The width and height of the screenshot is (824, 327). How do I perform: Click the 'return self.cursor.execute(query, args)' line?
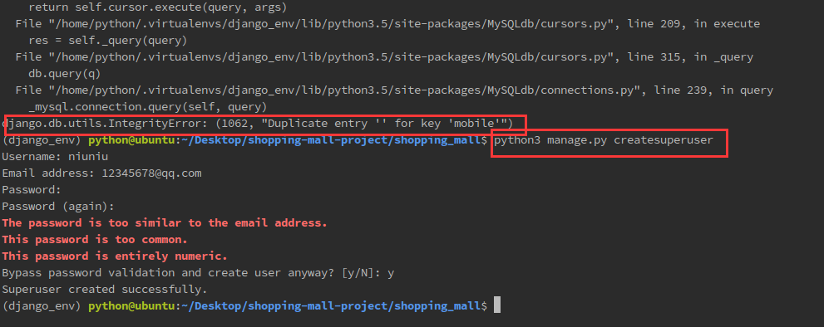pyautogui.click(x=159, y=7)
